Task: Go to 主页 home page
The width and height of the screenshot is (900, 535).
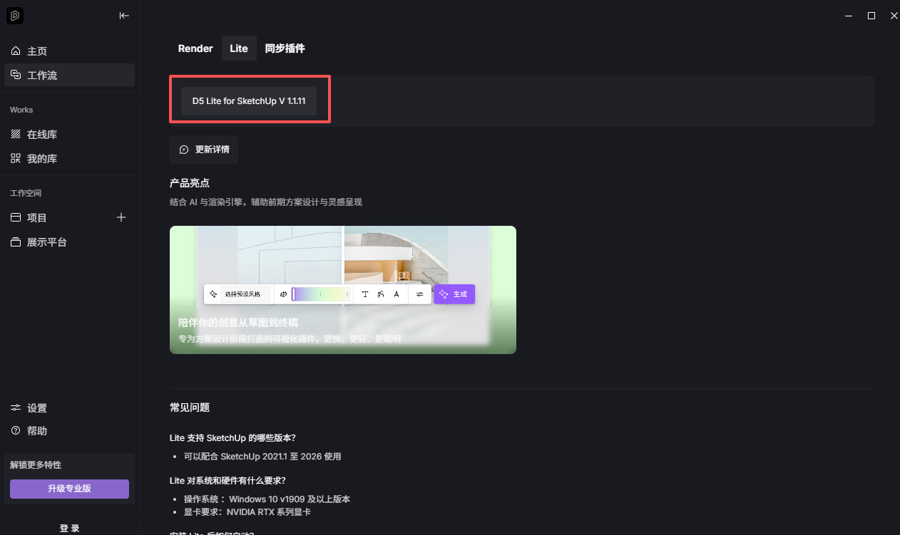Action: pos(37,51)
